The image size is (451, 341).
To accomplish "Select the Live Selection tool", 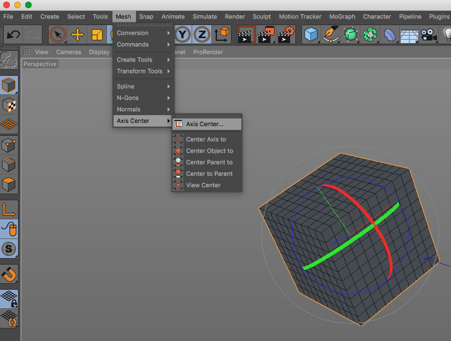I will [57, 35].
